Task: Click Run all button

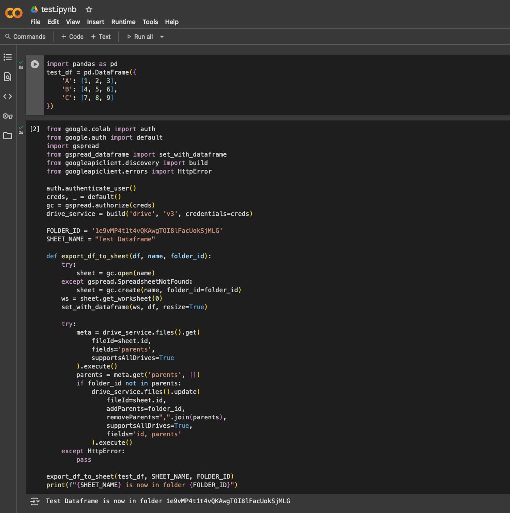Action: point(140,37)
